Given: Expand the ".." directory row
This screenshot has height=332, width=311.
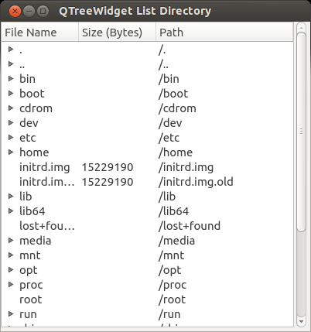Looking at the screenshot, I should click(11, 63).
